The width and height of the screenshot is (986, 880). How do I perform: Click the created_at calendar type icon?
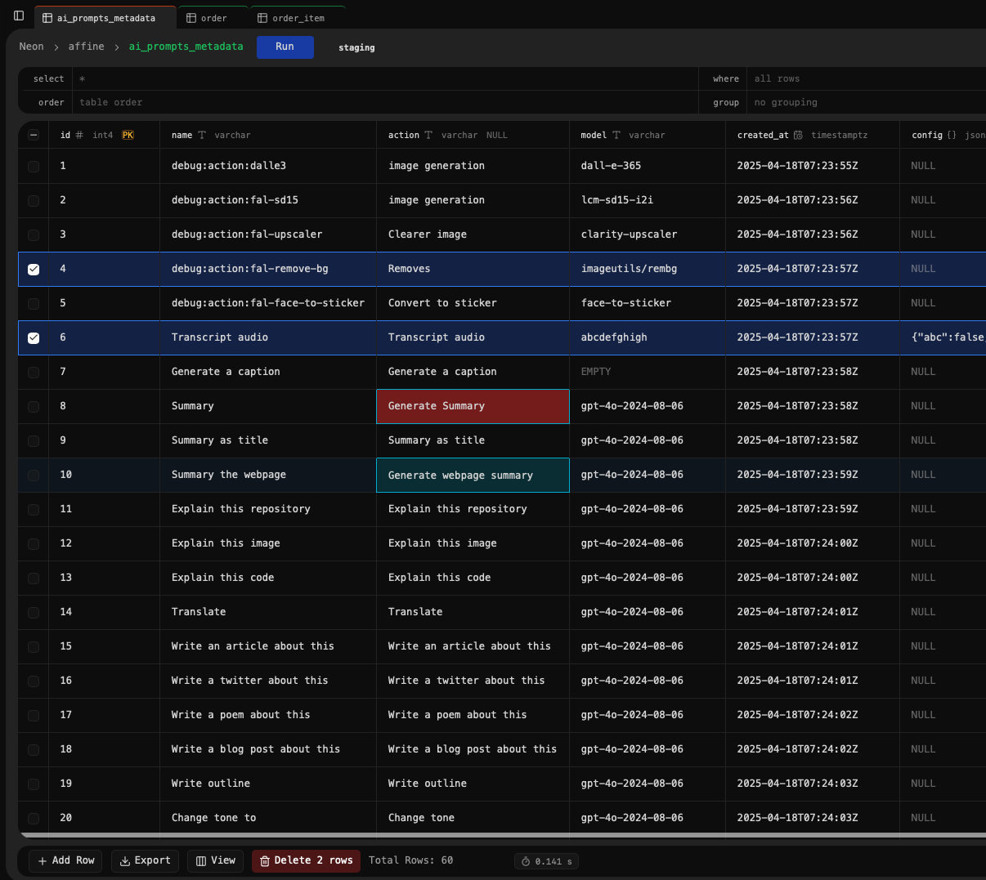798,135
